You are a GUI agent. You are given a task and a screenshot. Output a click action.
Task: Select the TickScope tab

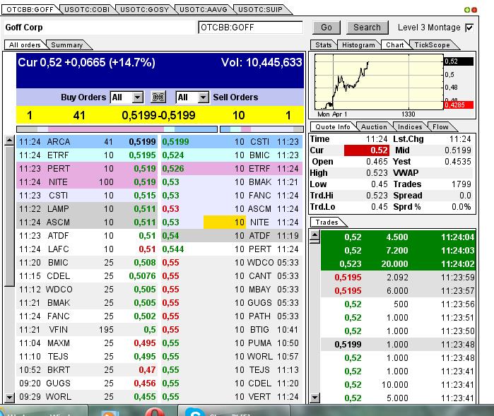click(431, 45)
